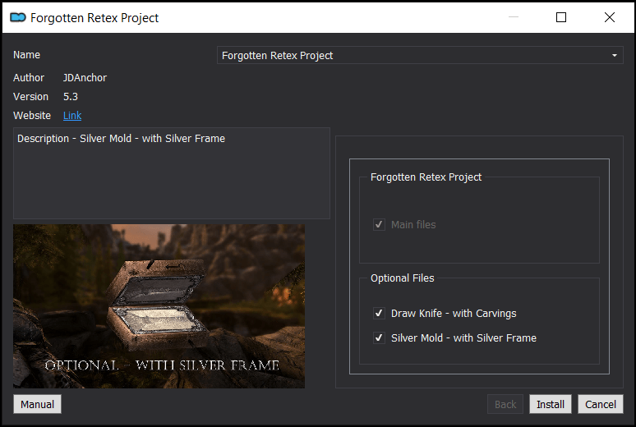636x427 pixels.
Task: Minimize the installer window
Action: [514, 17]
